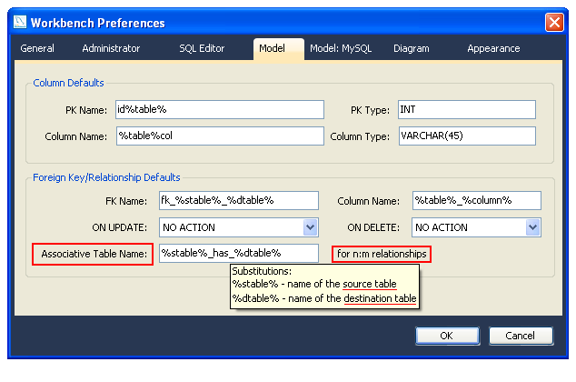Screen dimensions: 576x382
Task: Expand the ON DELETE dropdown
Action: click(532, 227)
